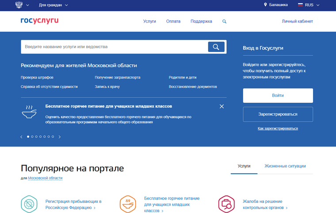
Task: Click the location pin icon near Балашиха
Action: (x=265, y=4)
